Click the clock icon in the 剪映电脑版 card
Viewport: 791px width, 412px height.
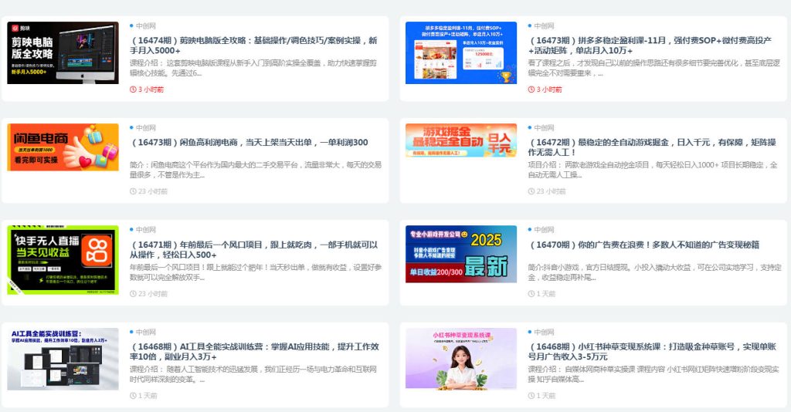tap(133, 89)
